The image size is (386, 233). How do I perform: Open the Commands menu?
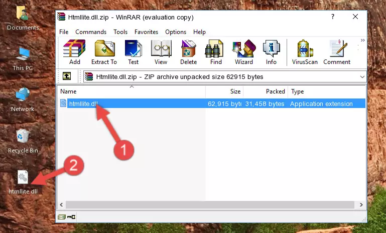click(x=91, y=32)
